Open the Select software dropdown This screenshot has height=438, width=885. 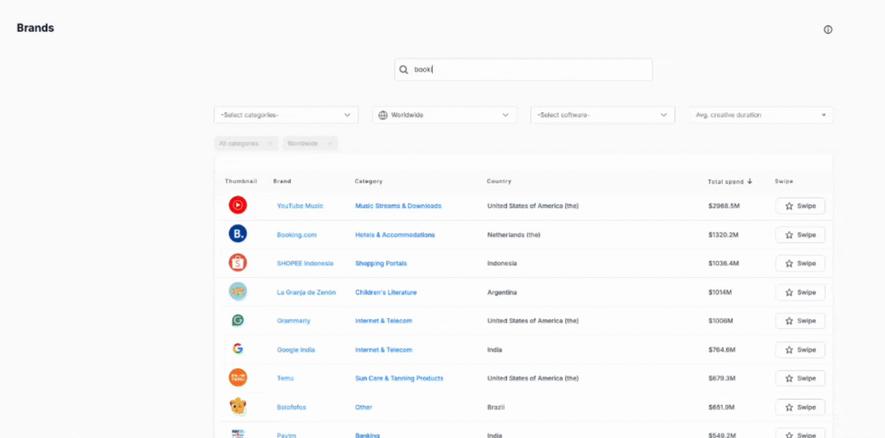click(x=602, y=115)
